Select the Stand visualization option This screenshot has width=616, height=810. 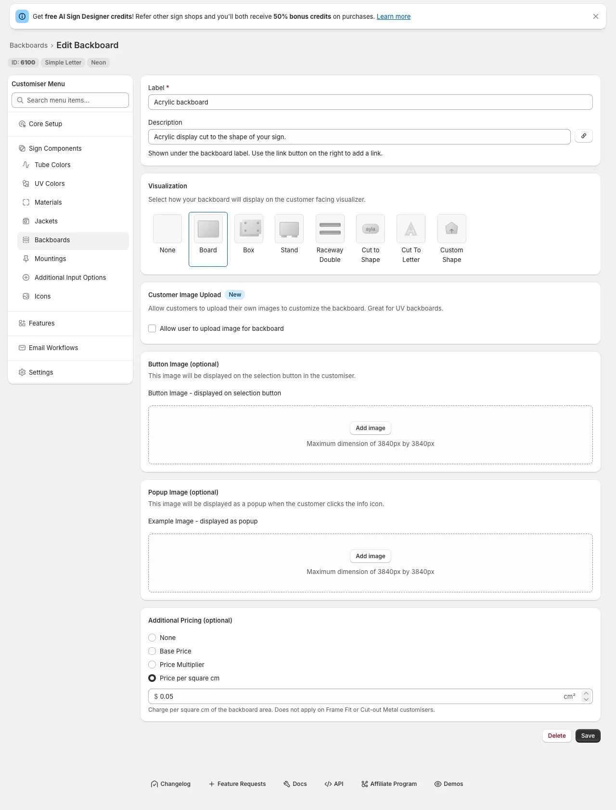(289, 239)
